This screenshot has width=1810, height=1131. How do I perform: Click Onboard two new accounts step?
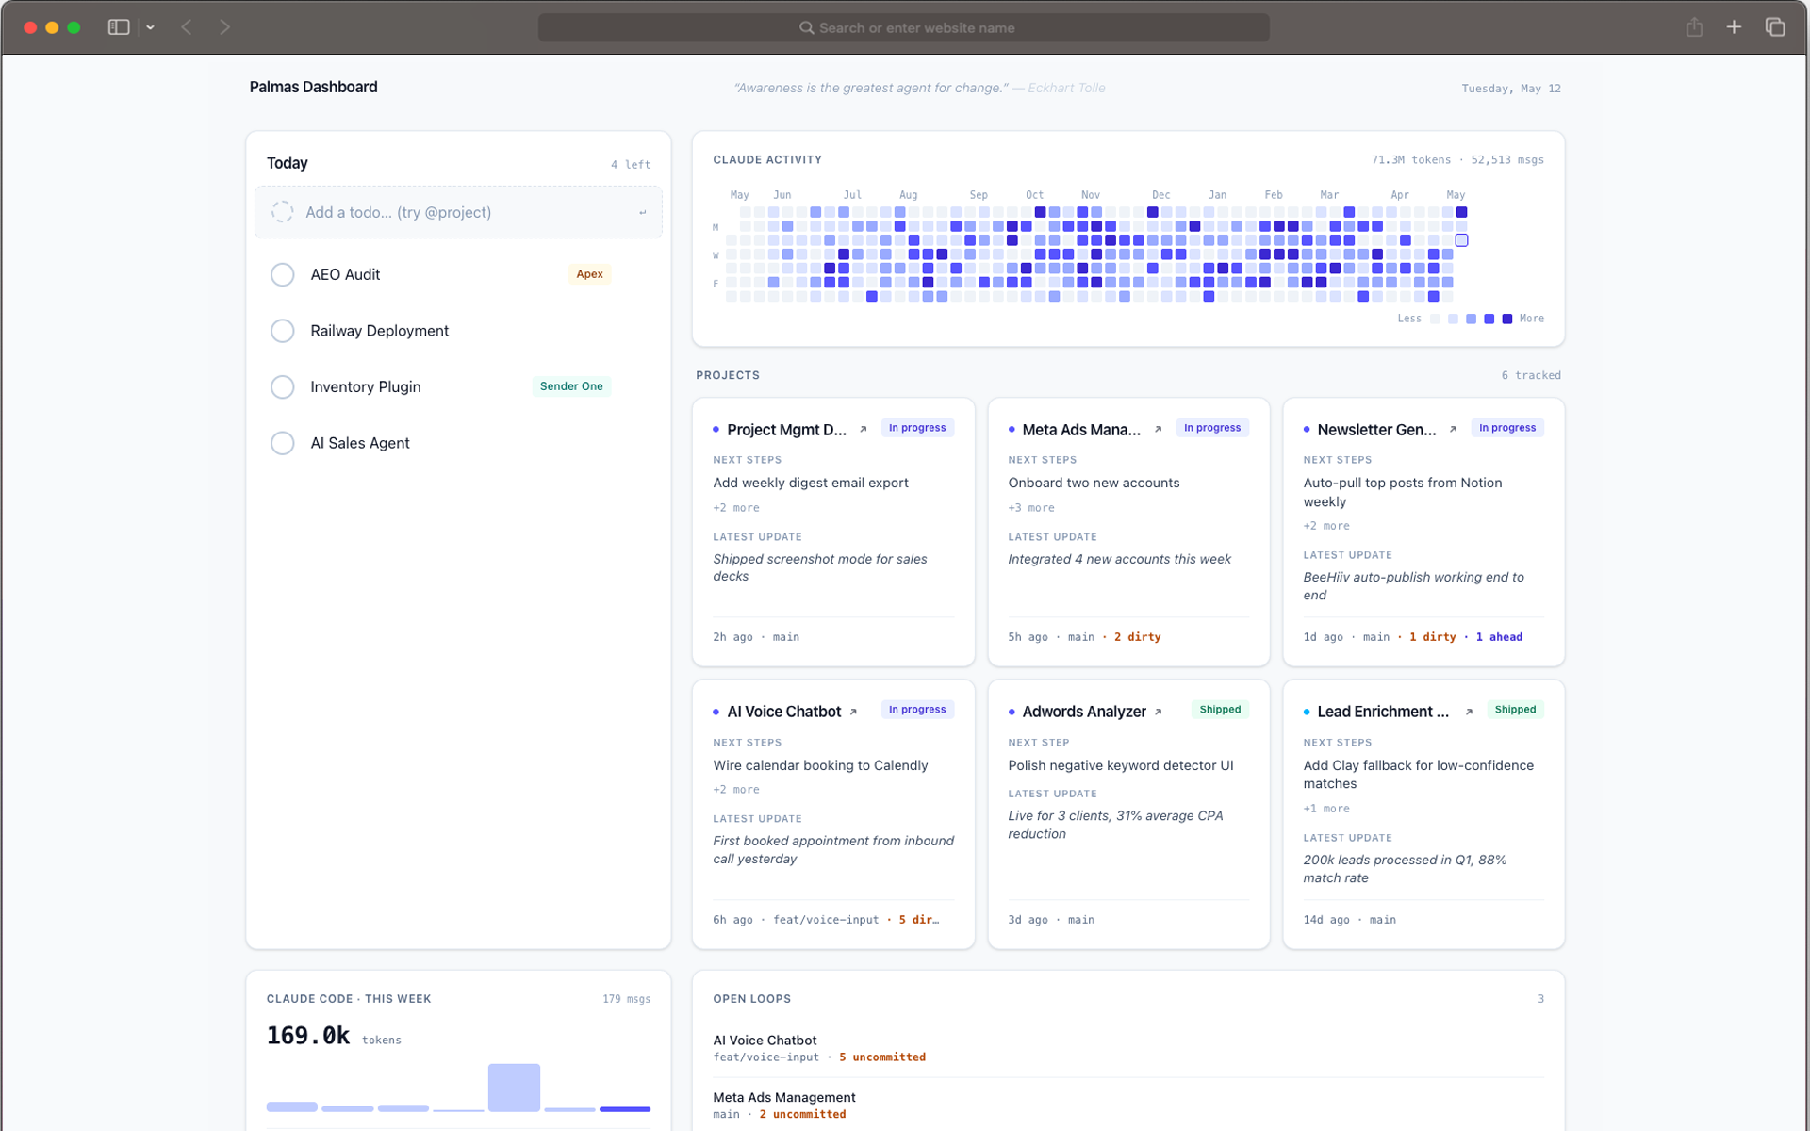tap(1094, 483)
